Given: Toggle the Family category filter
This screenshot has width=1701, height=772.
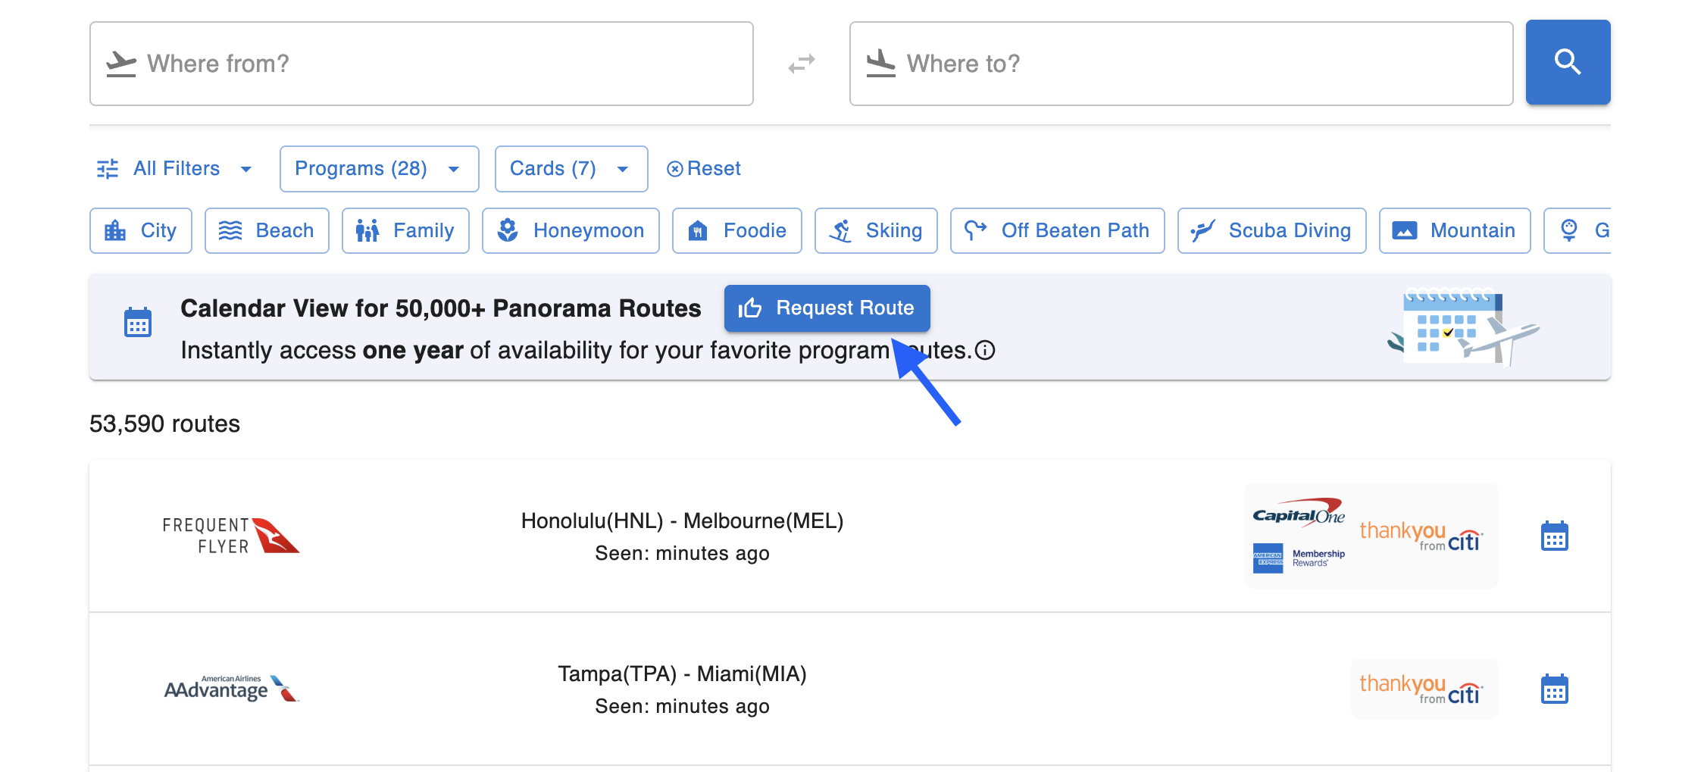Looking at the screenshot, I should click(405, 230).
